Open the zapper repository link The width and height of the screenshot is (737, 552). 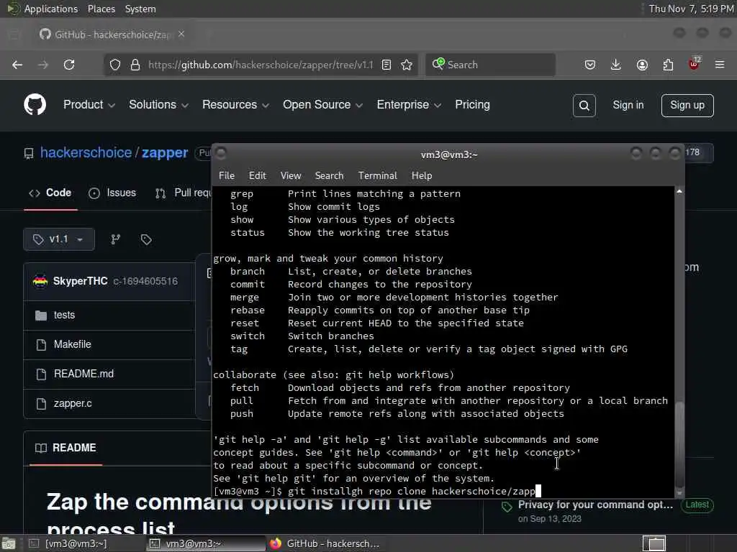pos(165,152)
